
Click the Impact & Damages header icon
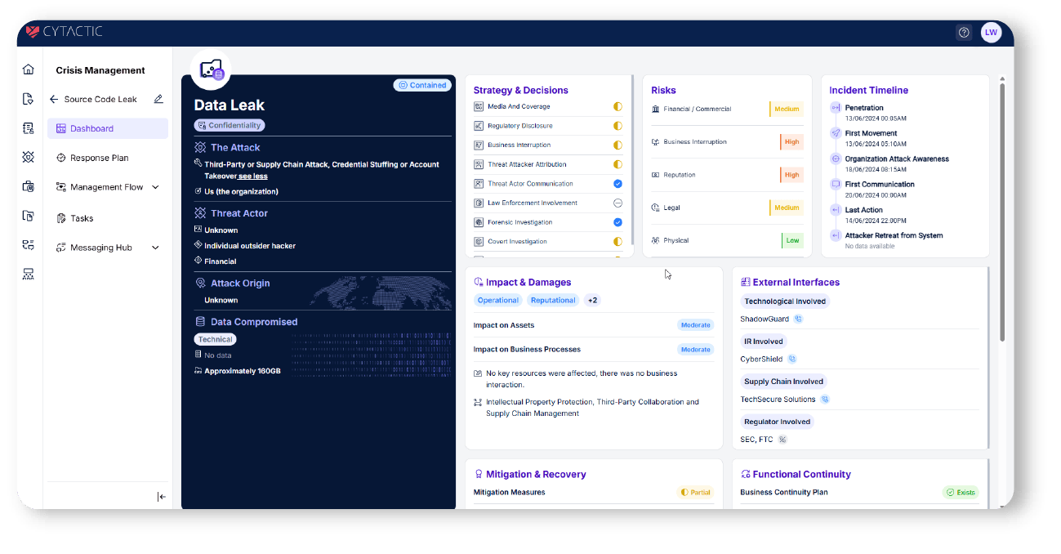479,282
